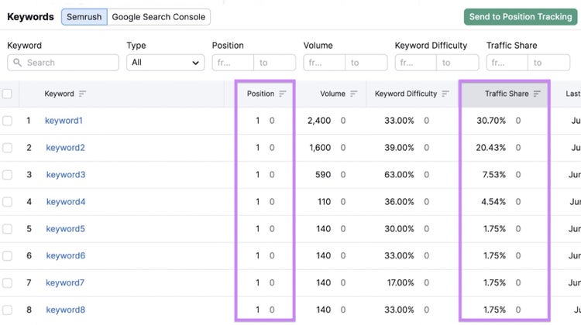The image size is (581, 325).
Task: Check the box for keyword6 row
Action: [x=7, y=256]
